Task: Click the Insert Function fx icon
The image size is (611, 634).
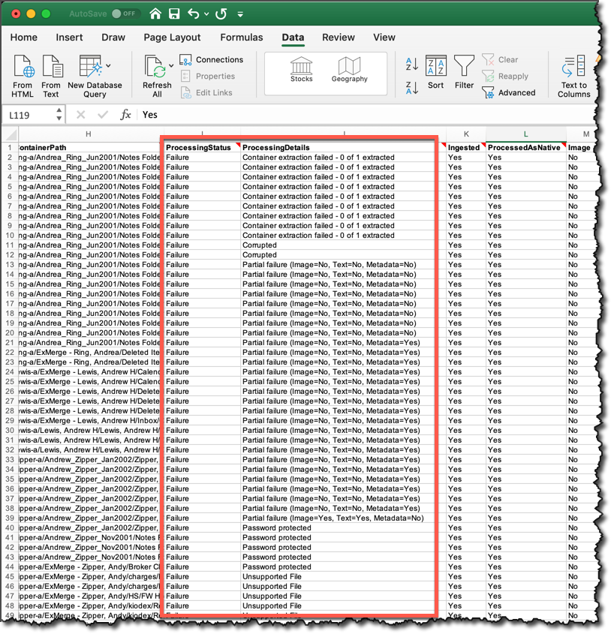Action: pyautogui.click(x=125, y=115)
